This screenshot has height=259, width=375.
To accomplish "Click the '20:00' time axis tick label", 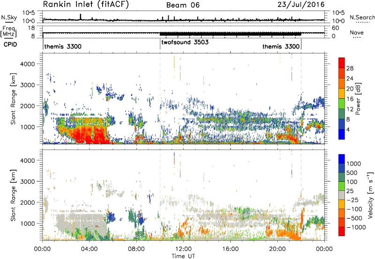I will coord(277,249).
